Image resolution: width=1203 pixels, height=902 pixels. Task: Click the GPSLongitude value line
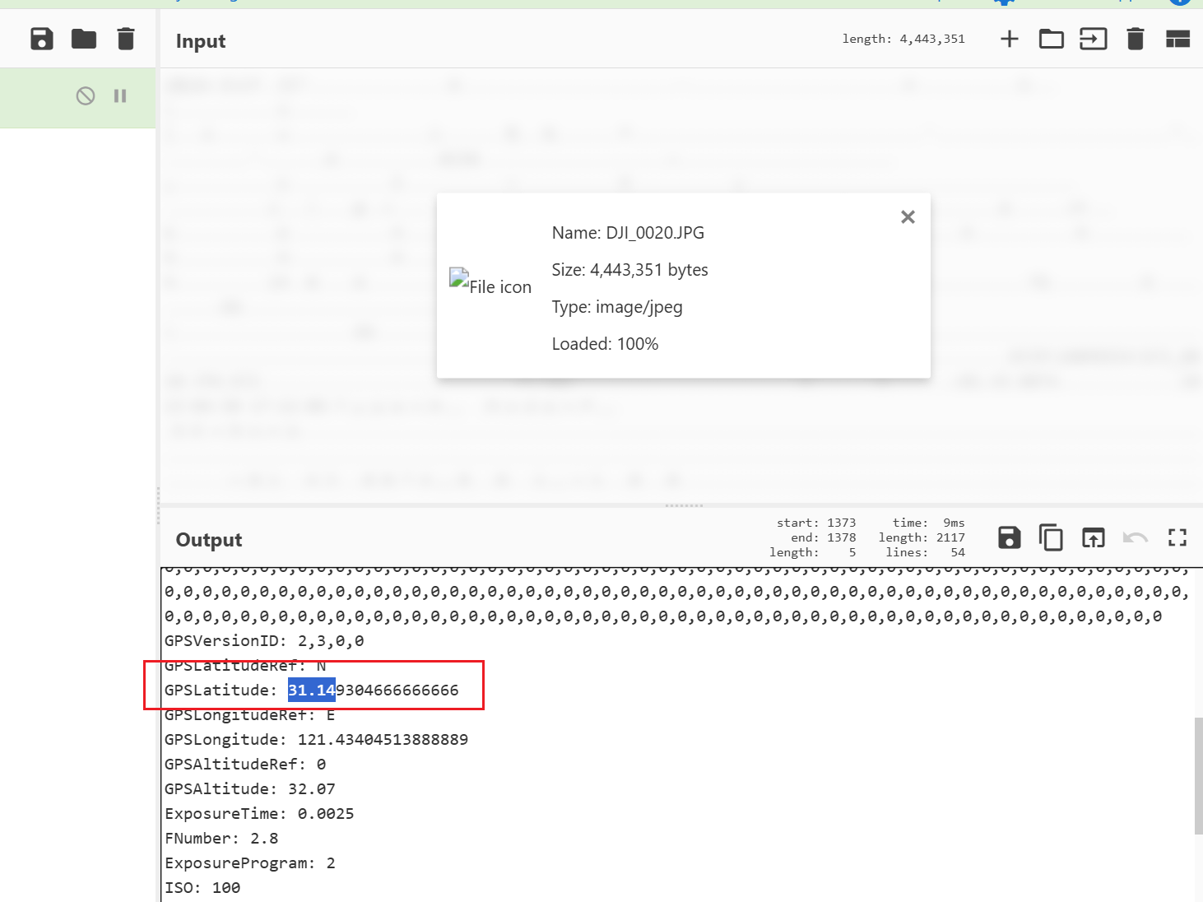pos(316,740)
